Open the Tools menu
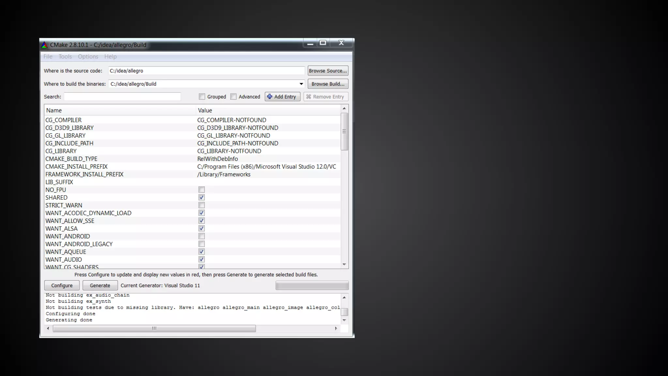 click(x=65, y=56)
